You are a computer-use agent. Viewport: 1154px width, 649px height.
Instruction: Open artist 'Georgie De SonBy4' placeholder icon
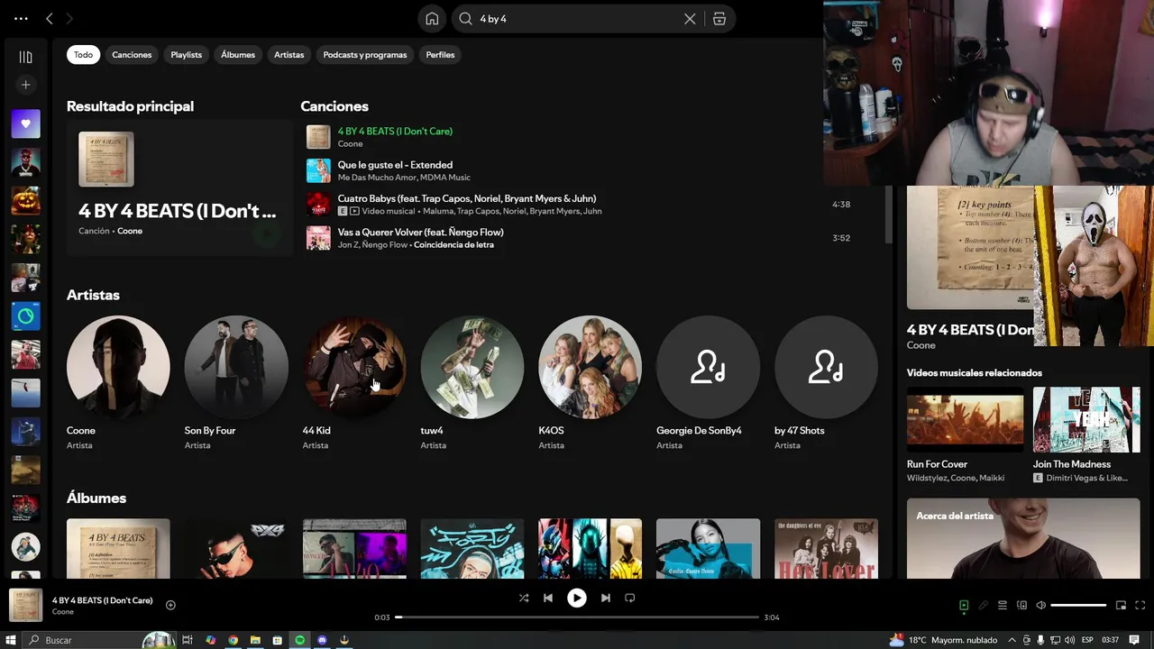pyautogui.click(x=708, y=367)
